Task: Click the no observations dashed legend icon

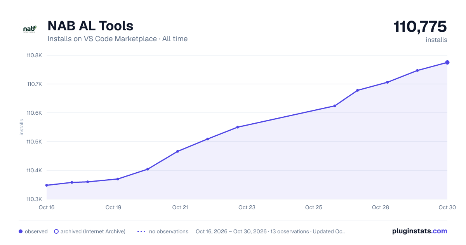Action: pos(141,231)
